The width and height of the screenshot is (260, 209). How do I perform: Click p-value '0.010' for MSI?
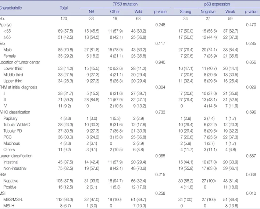point(251,194)
